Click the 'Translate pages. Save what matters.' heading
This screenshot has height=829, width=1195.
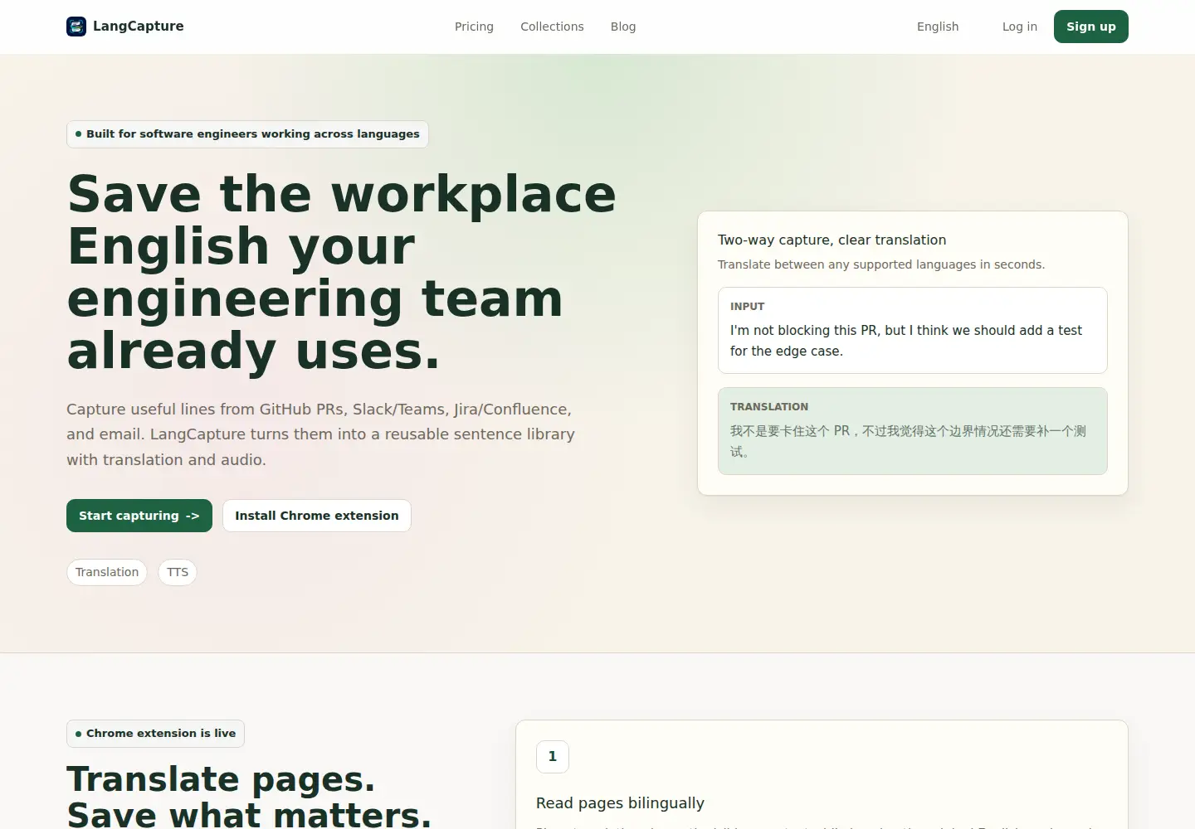249,797
